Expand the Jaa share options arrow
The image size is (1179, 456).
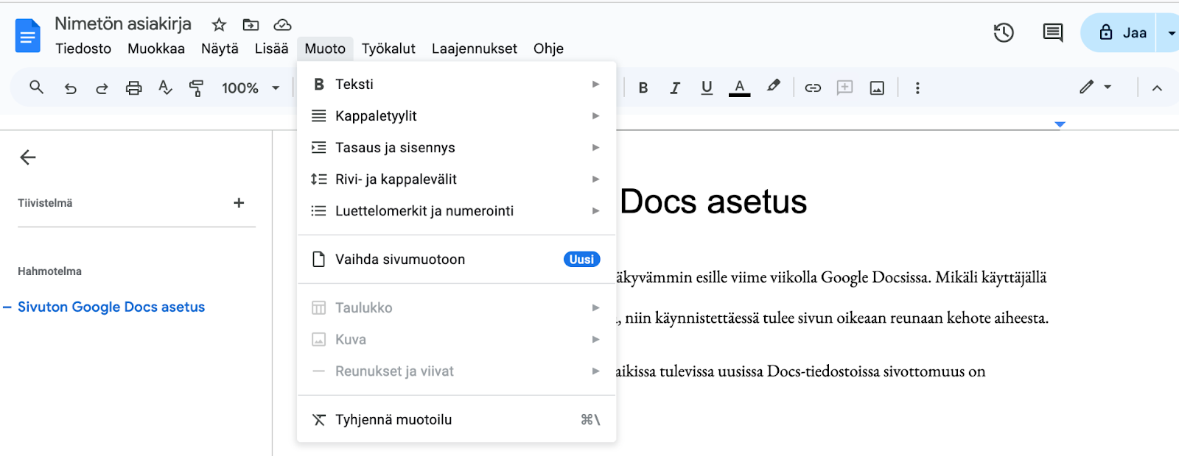[x=1171, y=33]
